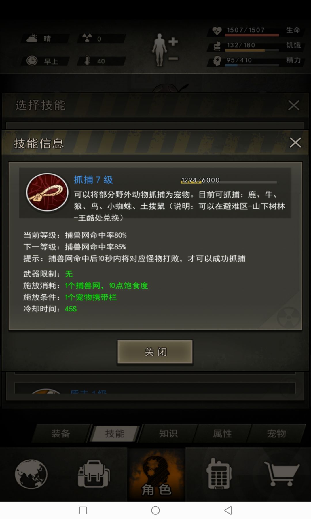Close the 技能信息 dialog

pyautogui.click(x=295, y=142)
